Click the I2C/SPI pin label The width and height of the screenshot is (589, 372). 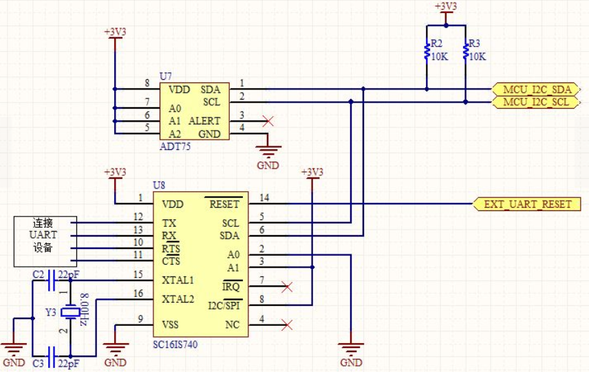pos(224,305)
